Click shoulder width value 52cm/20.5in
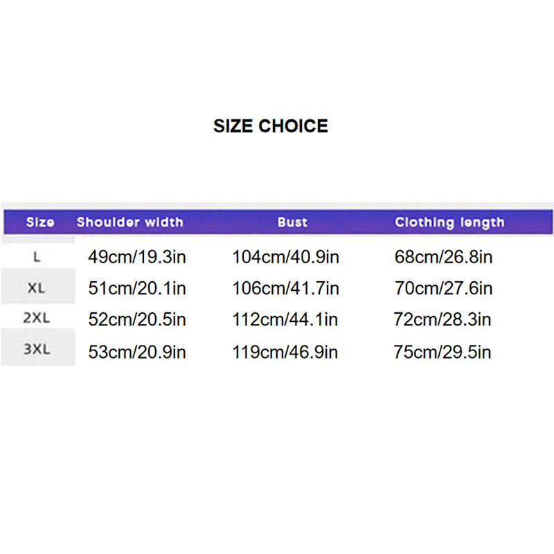The width and height of the screenshot is (554, 554). point(137,320)
